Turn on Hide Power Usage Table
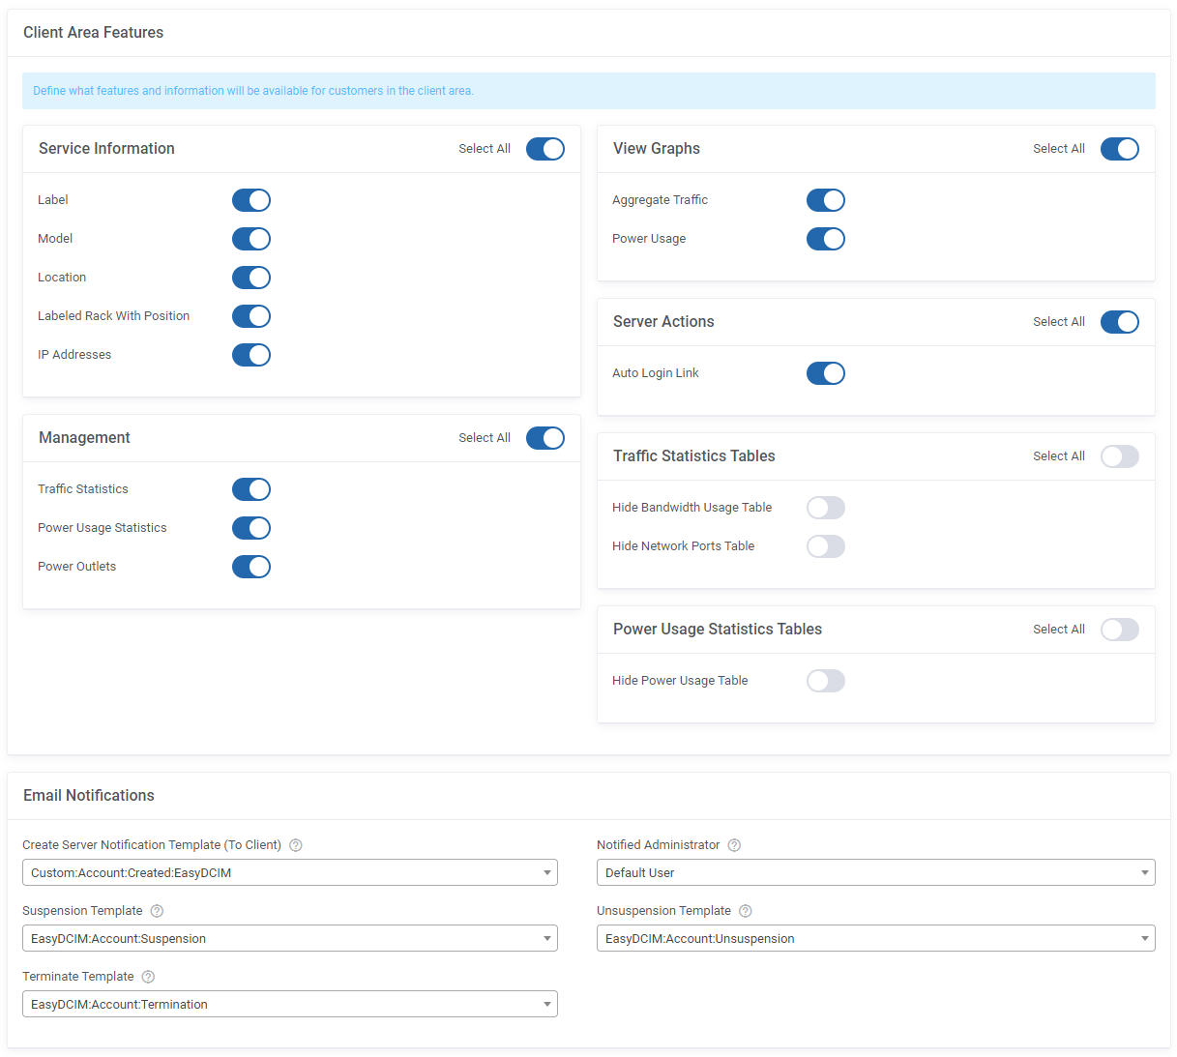The width and height of the screenshot is (1177, 1057). click(826, 681)
